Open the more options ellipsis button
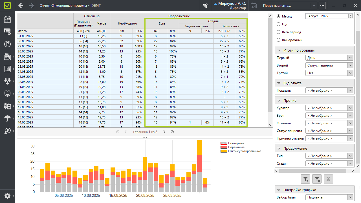 click(322, 5)
